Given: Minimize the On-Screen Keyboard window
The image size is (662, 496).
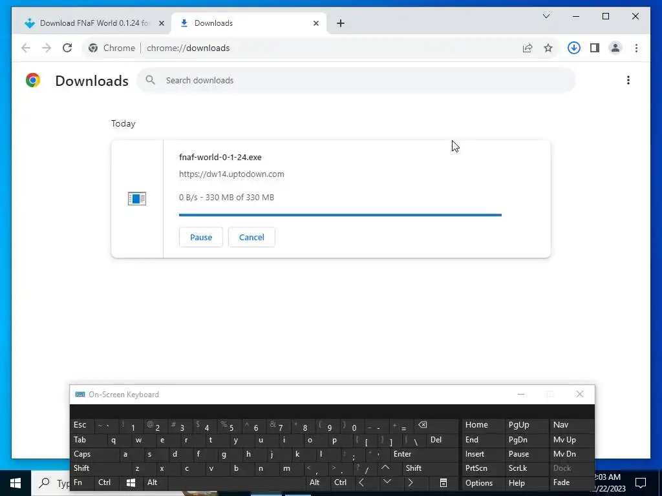Looking at the screenshot, I should 521,395.
